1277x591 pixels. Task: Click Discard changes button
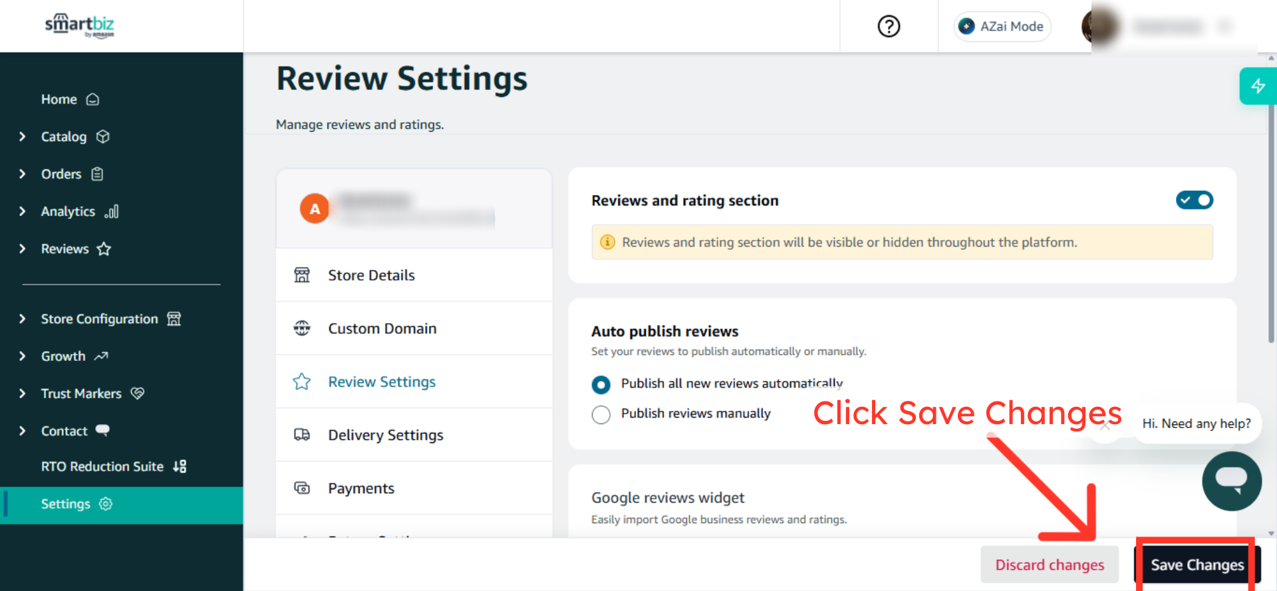point(1050,565)
